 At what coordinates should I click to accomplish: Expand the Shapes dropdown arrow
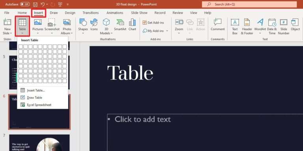coord(83,33)
